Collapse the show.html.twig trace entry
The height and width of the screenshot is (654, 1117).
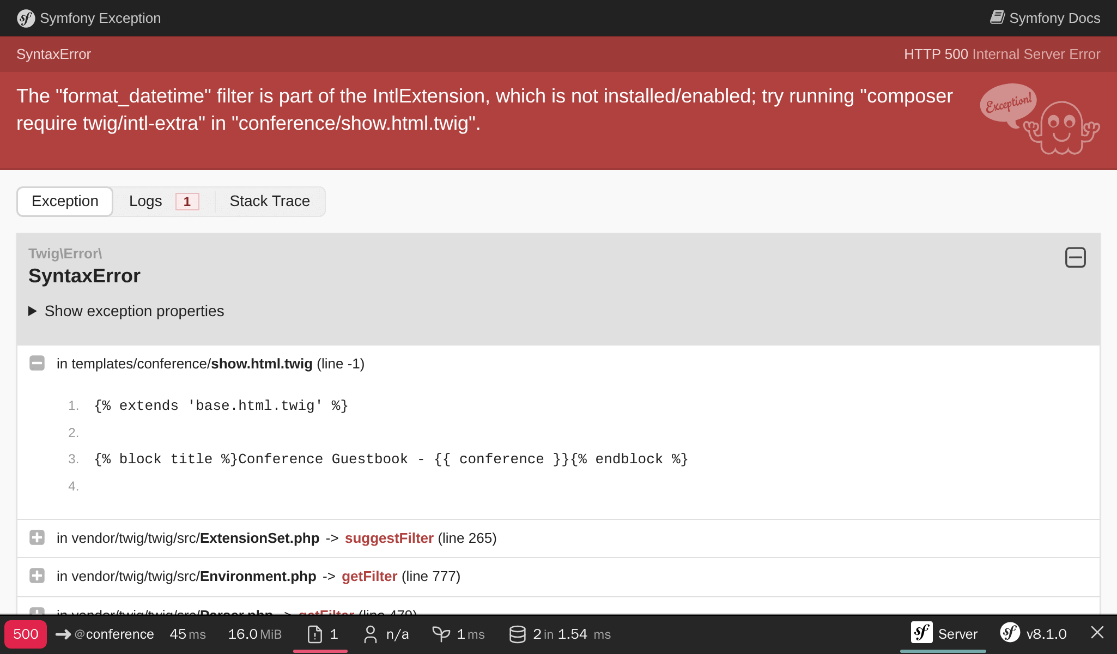coord(37,363)
